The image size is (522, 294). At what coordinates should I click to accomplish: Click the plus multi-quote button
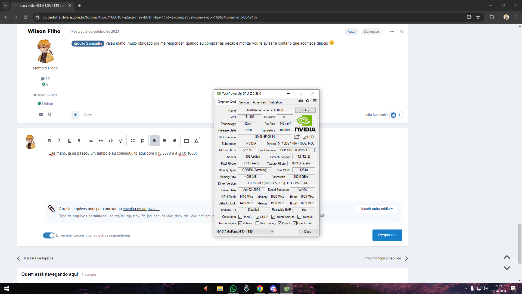tap(75, 115)
